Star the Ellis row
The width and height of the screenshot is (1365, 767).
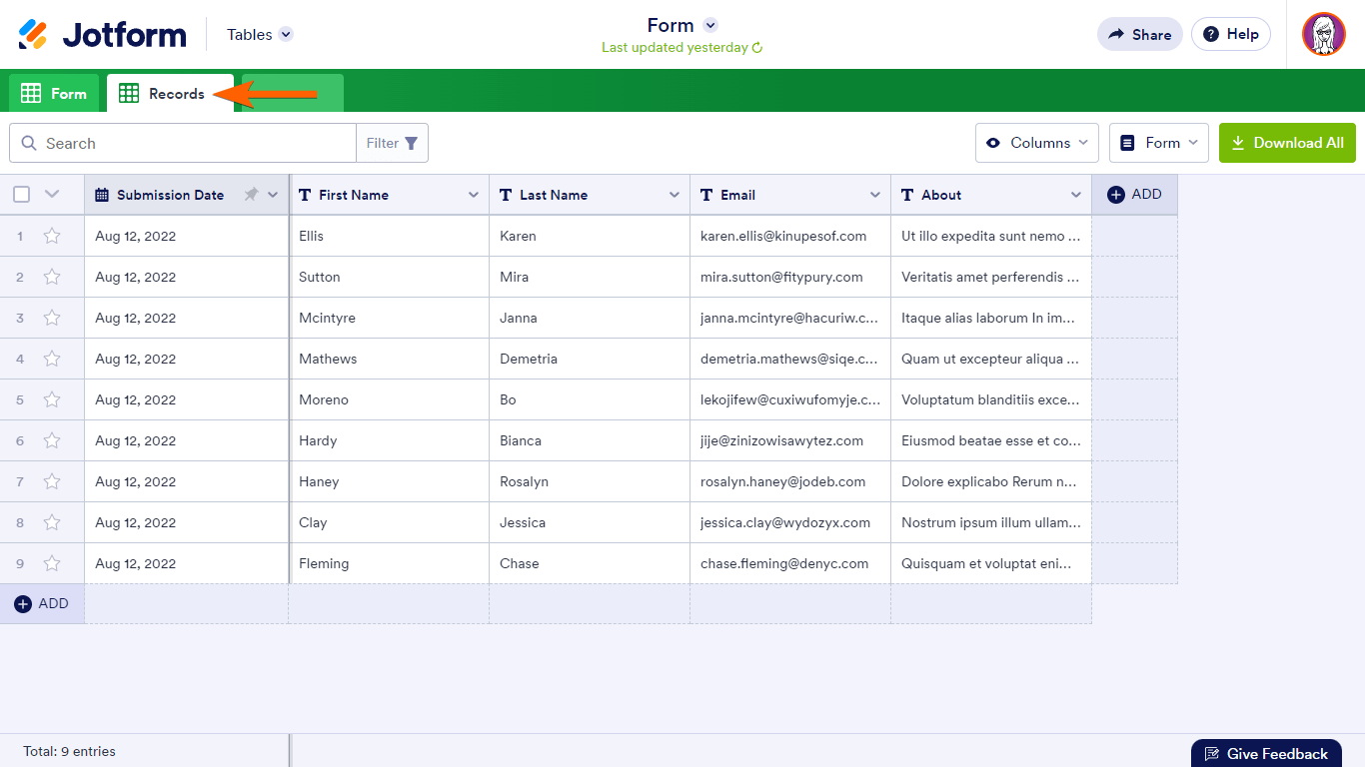tap(52, 236)
